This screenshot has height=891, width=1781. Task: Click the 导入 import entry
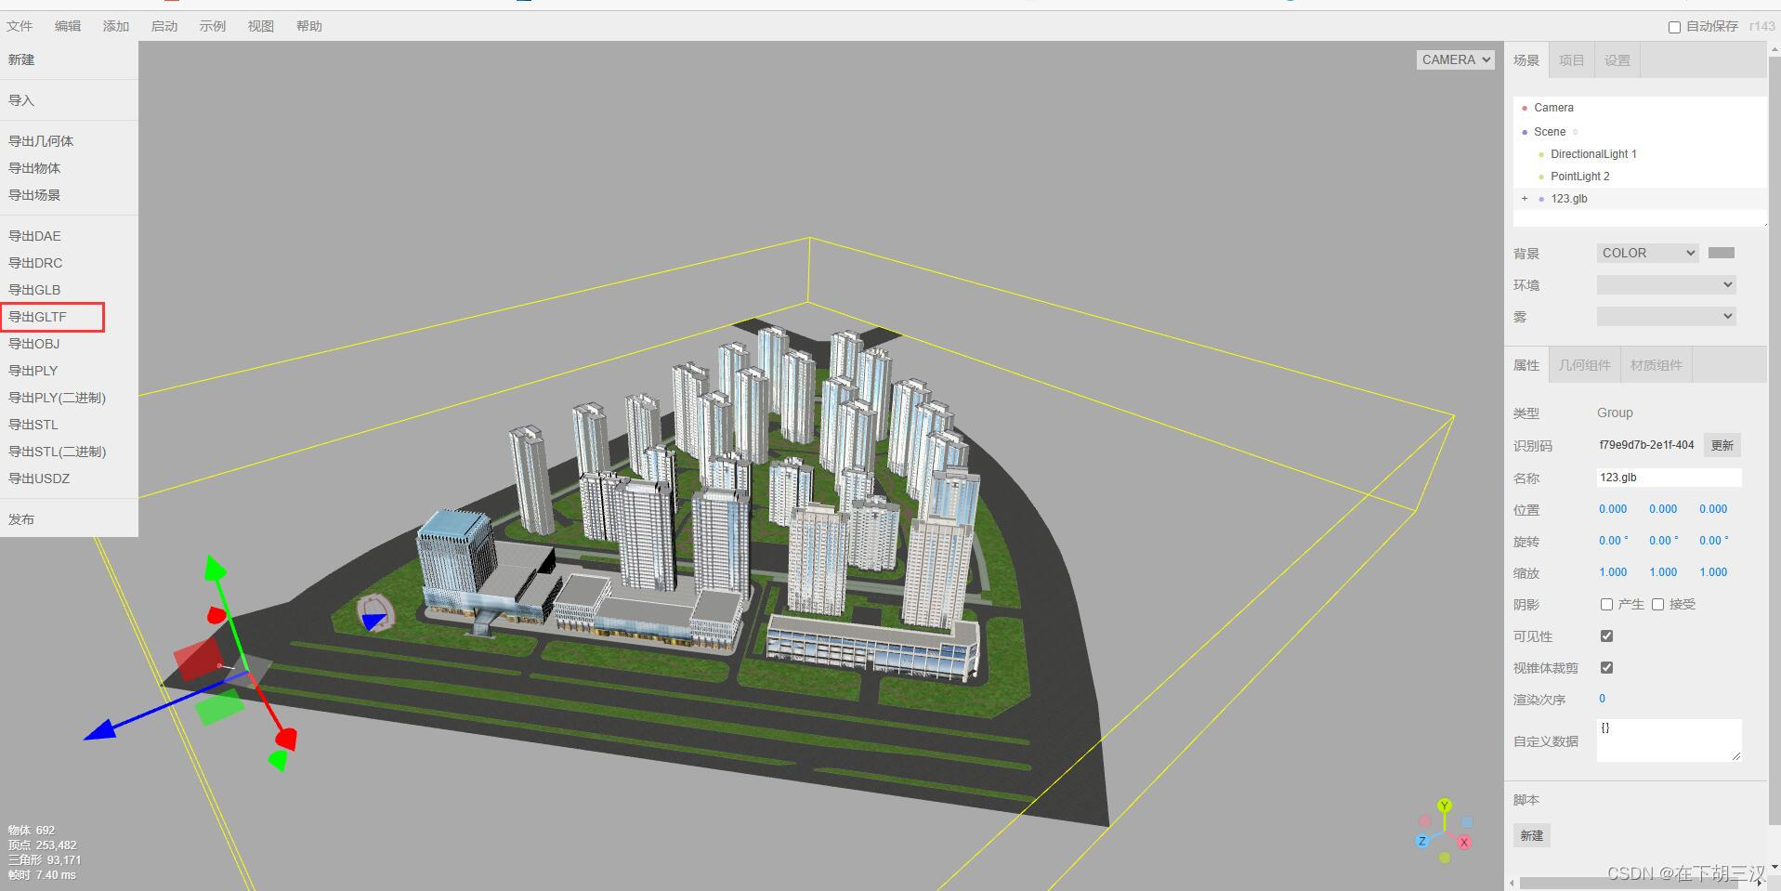coord(21,100)
